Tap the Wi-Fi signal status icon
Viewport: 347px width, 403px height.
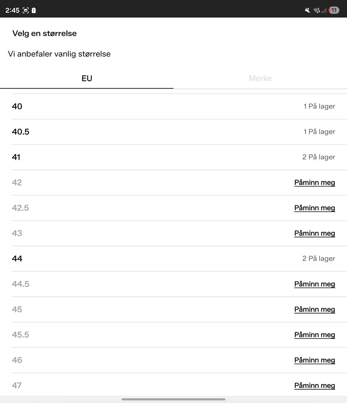317,10
